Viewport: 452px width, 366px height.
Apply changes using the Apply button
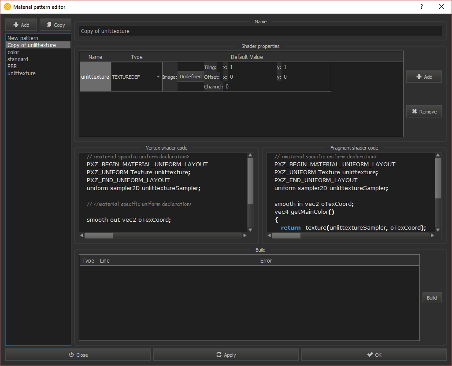click(226, 355)
